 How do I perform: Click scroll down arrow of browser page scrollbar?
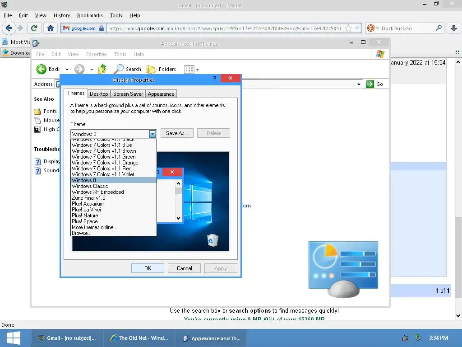pos(458,315)
